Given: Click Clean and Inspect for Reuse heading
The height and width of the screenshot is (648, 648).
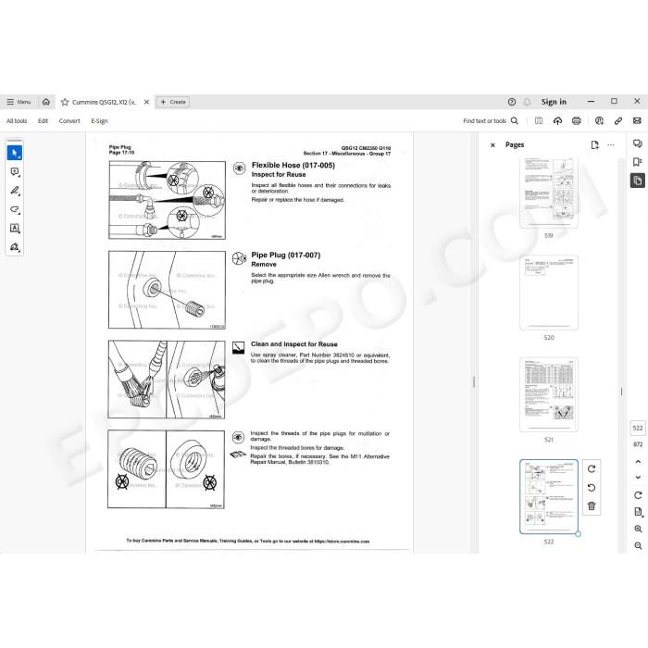Looking at the screenshot, I should (293, 344).
